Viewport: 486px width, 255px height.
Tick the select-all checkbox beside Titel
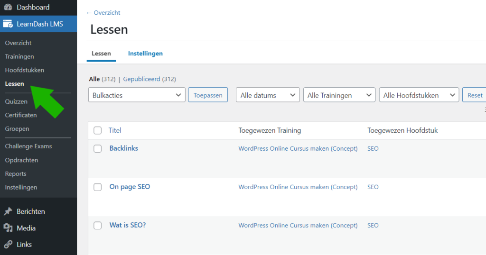tap(98, 130)
